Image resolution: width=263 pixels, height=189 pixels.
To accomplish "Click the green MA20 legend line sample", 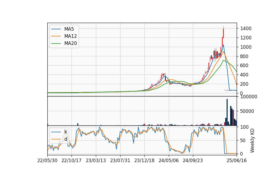I will (x=56, y=44).
